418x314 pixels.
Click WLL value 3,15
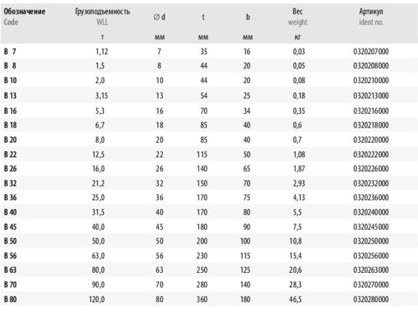coord(102,96)
